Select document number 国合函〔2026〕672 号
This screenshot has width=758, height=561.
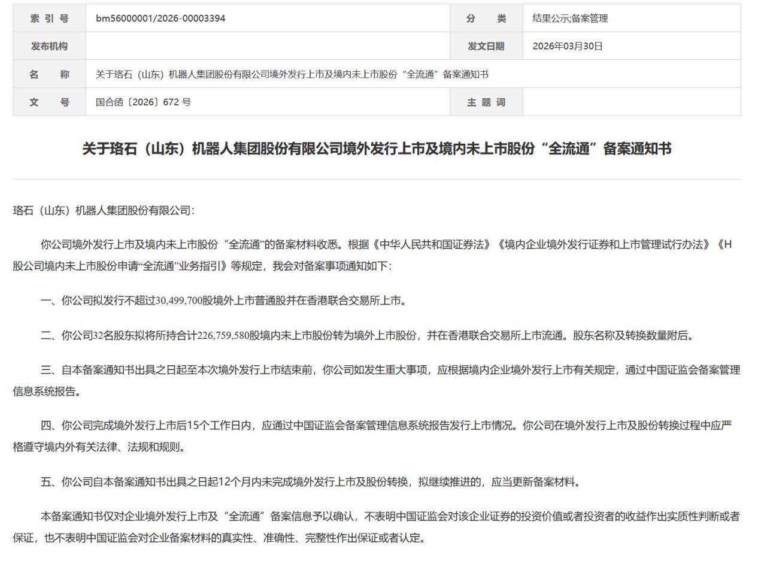(143, 102)
